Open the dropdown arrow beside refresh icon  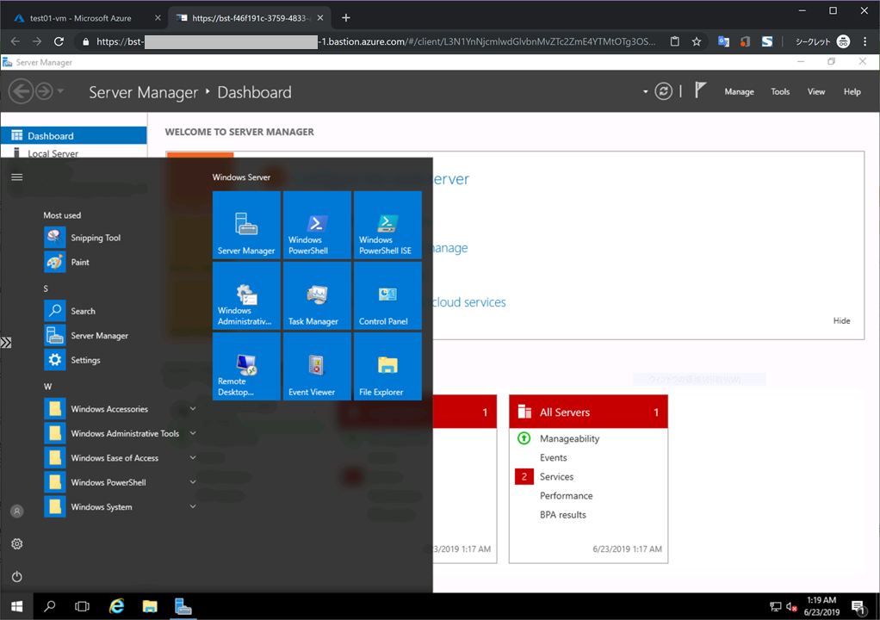click(x=646, y=92)
